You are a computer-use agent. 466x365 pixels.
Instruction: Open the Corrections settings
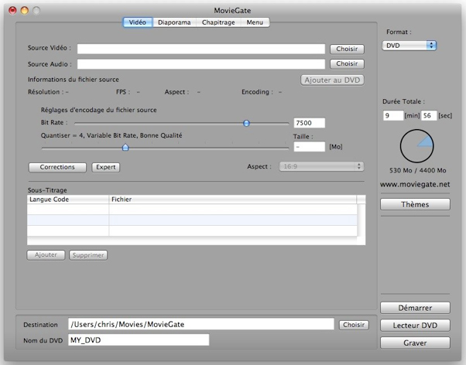[57, 167]
